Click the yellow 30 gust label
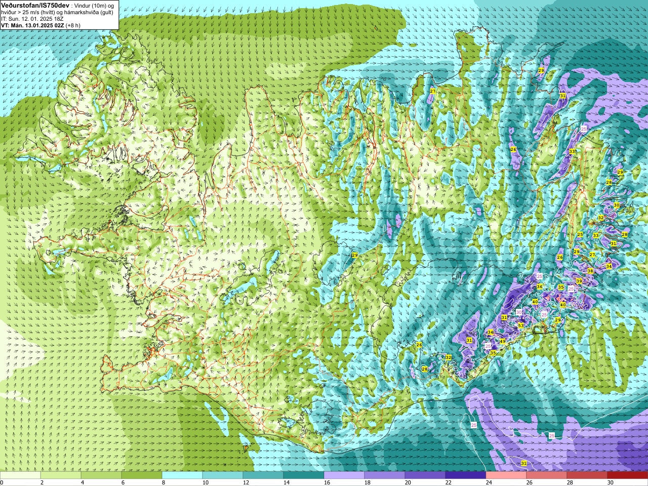Screen dimensions: 648x486 click(x=617, y=205)
